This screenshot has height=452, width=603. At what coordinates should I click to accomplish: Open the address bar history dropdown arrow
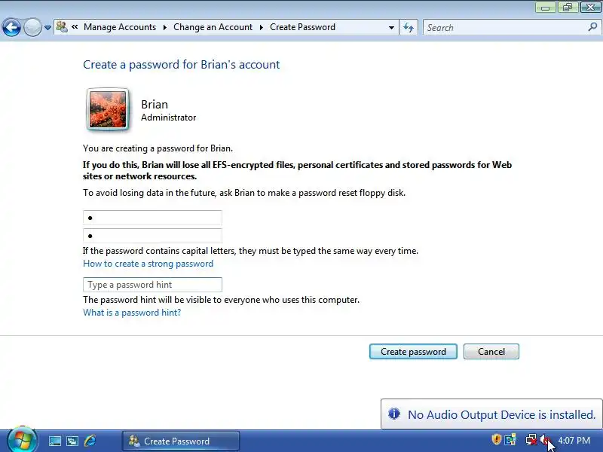click(391, 28)
